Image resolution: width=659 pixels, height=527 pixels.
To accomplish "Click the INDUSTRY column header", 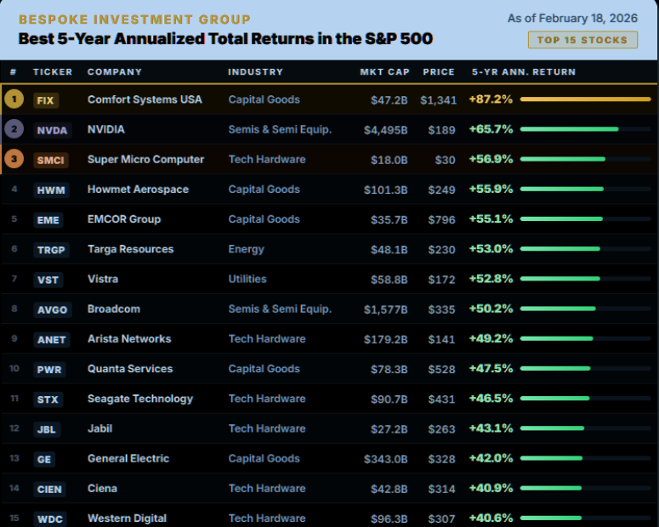I will (x=255, y=72).
